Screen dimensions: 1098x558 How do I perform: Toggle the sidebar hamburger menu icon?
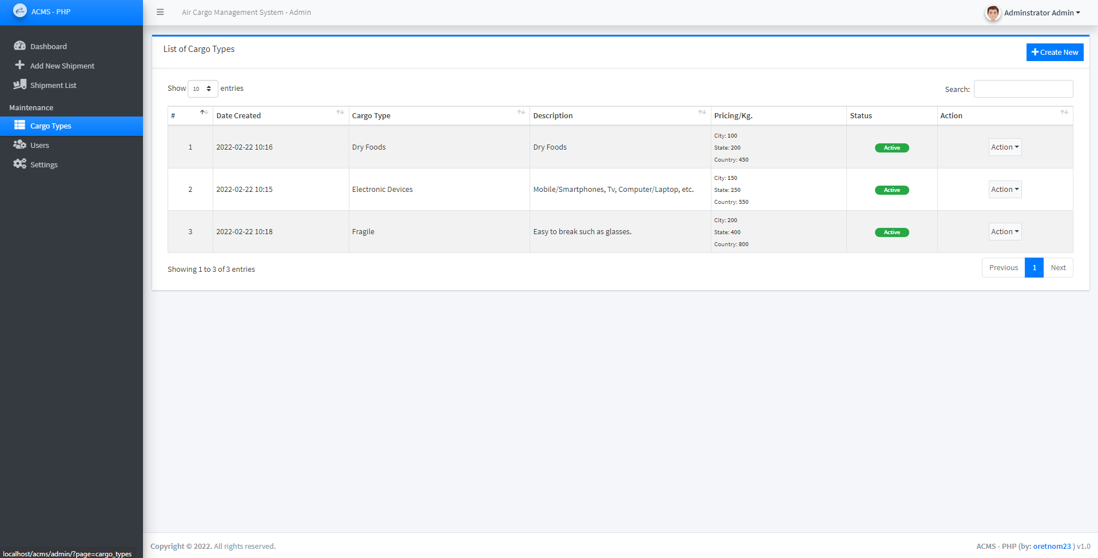(160, 12)
